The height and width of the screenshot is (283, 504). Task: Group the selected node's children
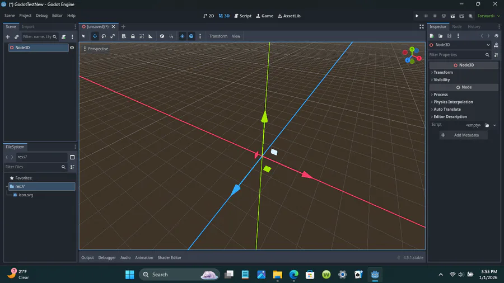(142, 36)
